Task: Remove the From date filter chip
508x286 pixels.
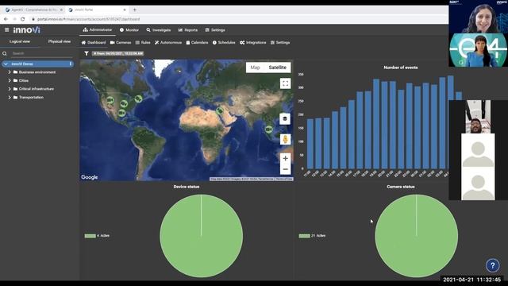Action: (x=94, y=53)
